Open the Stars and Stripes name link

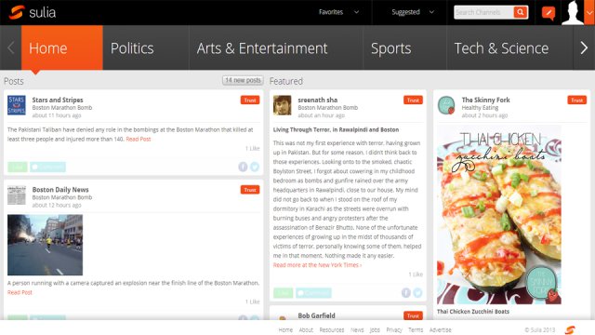pos(58,100)
